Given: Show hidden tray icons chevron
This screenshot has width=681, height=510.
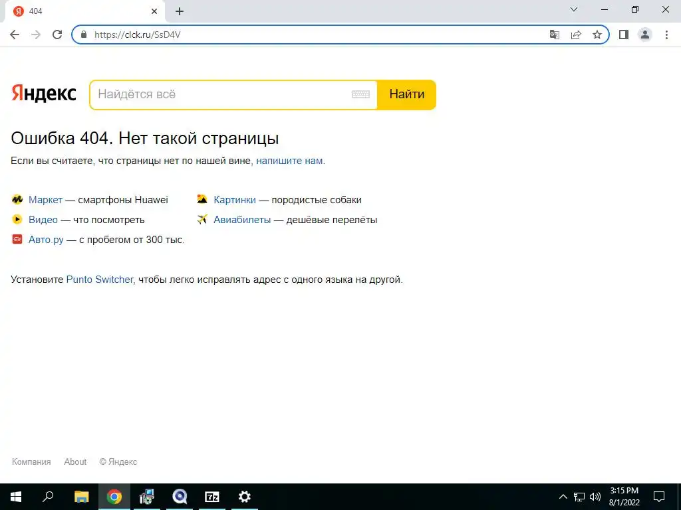Looking at the screenshot, I should click(563, 497).
